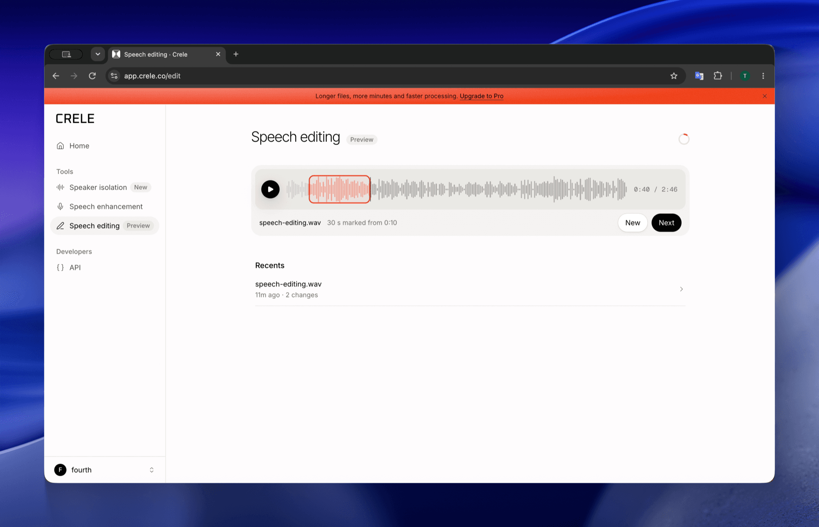Select Speech editing in sidebar

(104, 226)
